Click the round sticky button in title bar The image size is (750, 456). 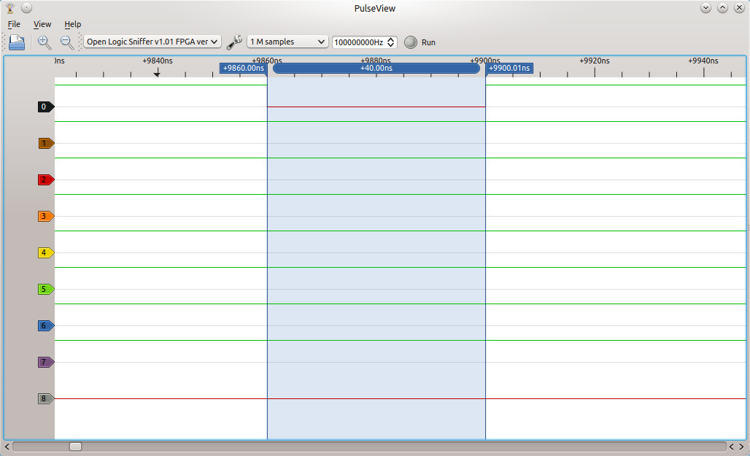click(27, 7)
